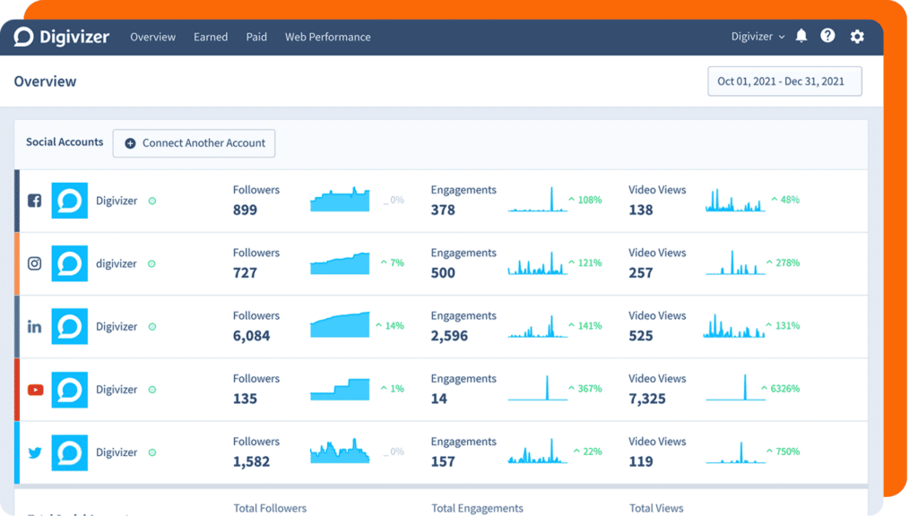Open the Paid menu item
Screen dimensions: 918x516
pyautogui.click(x=256, y=37)
